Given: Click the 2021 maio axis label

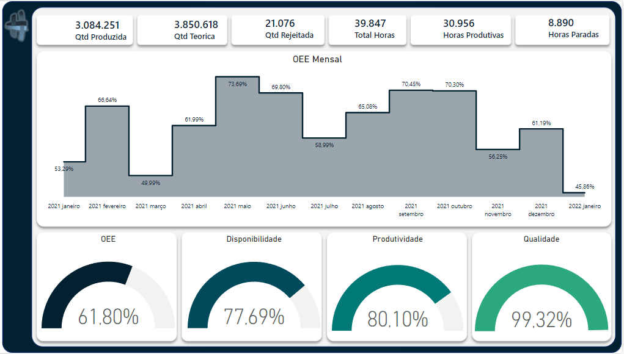Looking at the screenshot, I should coord(238,206).
